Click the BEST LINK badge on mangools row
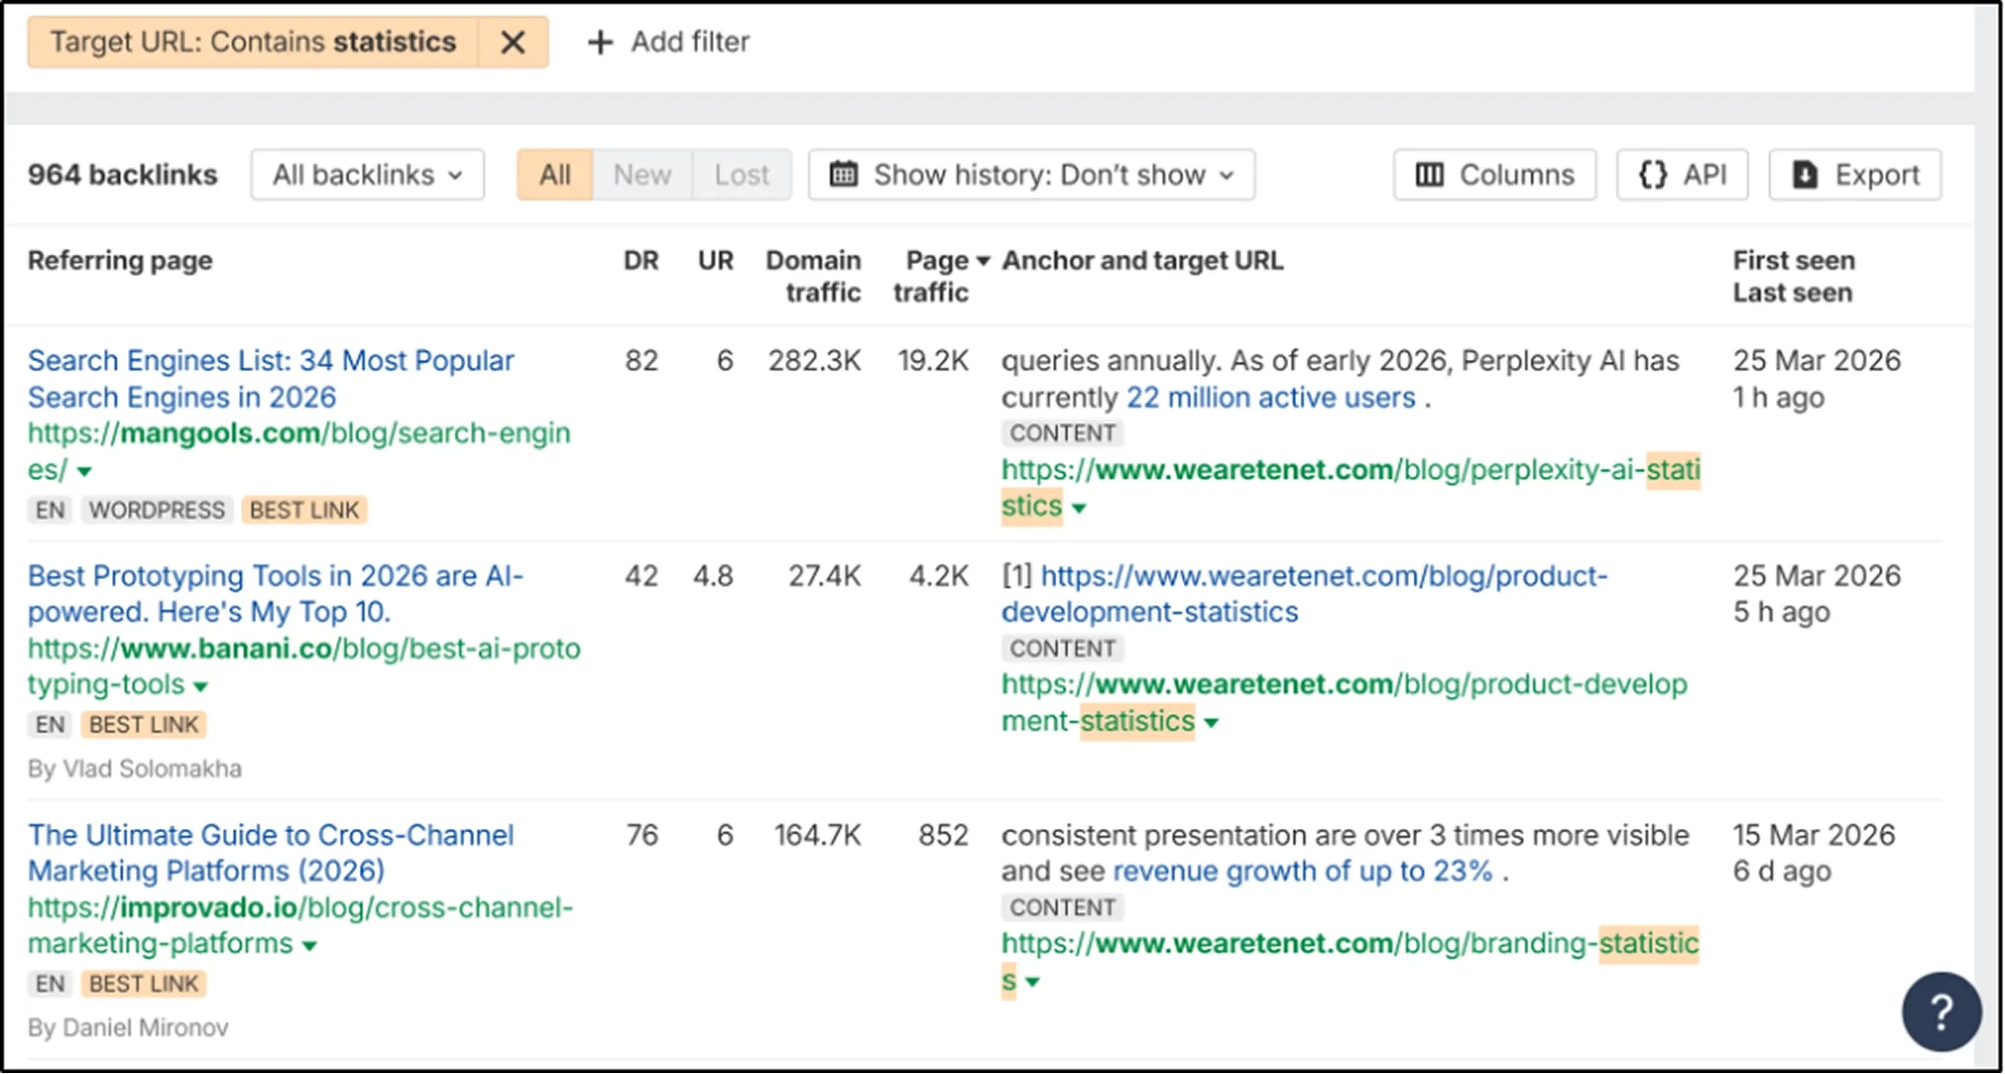Viewport: 2005px width, 1074px height. tap(304, 510)
